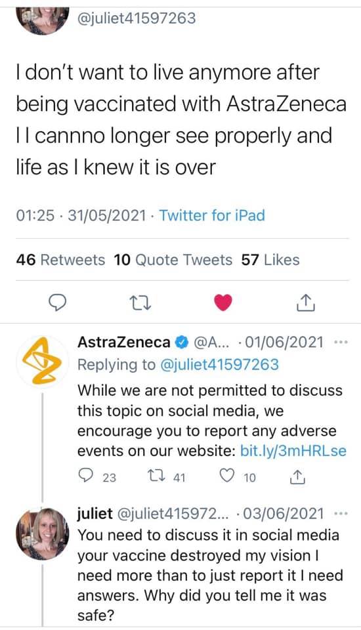Open the AstraZeneca profile avatar

coord(42,361)
